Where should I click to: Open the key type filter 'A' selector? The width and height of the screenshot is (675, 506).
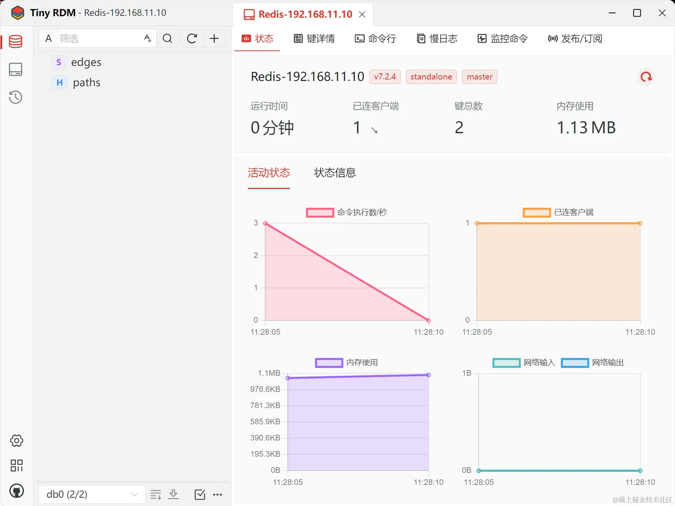tap(49, 38)
